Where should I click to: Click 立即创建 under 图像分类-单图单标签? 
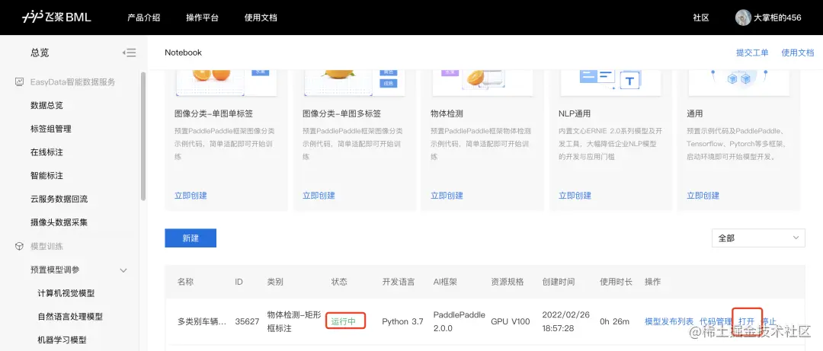click(191, 195)
